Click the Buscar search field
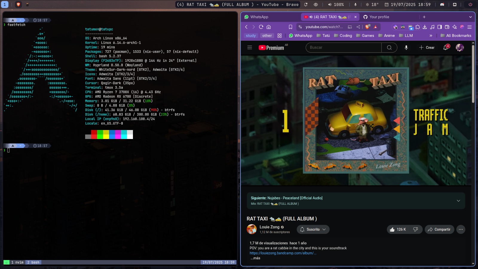The width and height of the screenshot is (478, 269). (344, 48)
